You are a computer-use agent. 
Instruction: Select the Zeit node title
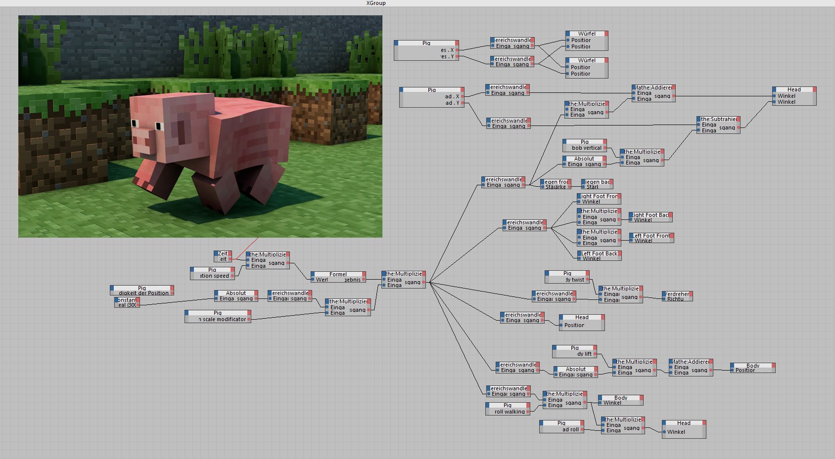223,253
